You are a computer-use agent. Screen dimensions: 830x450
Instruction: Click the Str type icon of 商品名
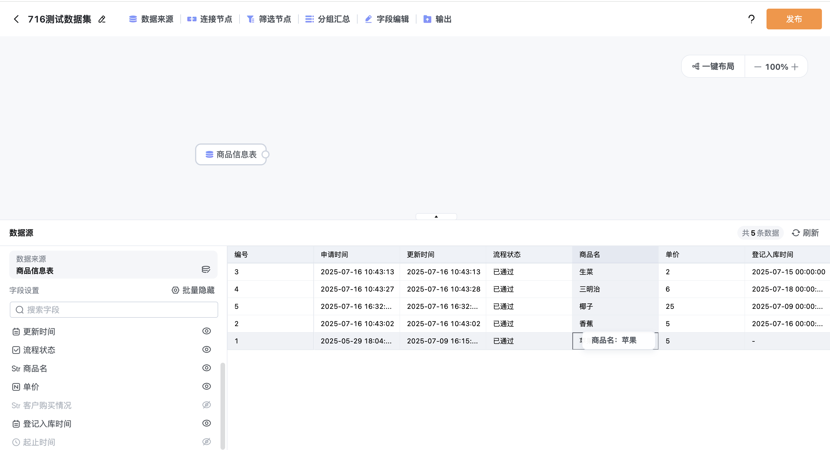[16, 369]
